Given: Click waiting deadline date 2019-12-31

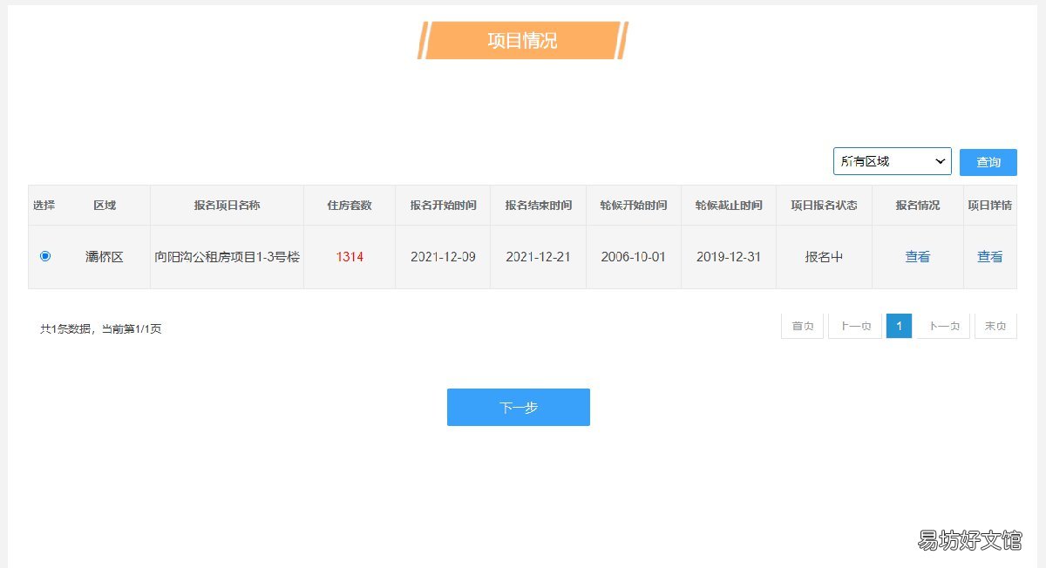Looking at the screenshot, I should click(729, 257).
